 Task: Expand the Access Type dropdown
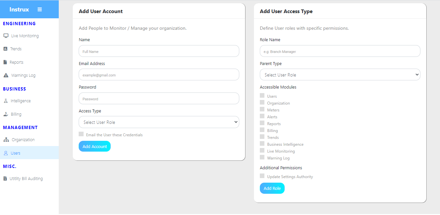(x=159, y=122)
